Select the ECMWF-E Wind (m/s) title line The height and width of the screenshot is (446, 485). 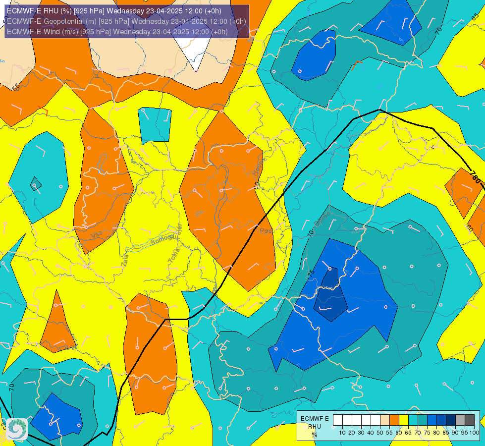[x=117, y=32]
